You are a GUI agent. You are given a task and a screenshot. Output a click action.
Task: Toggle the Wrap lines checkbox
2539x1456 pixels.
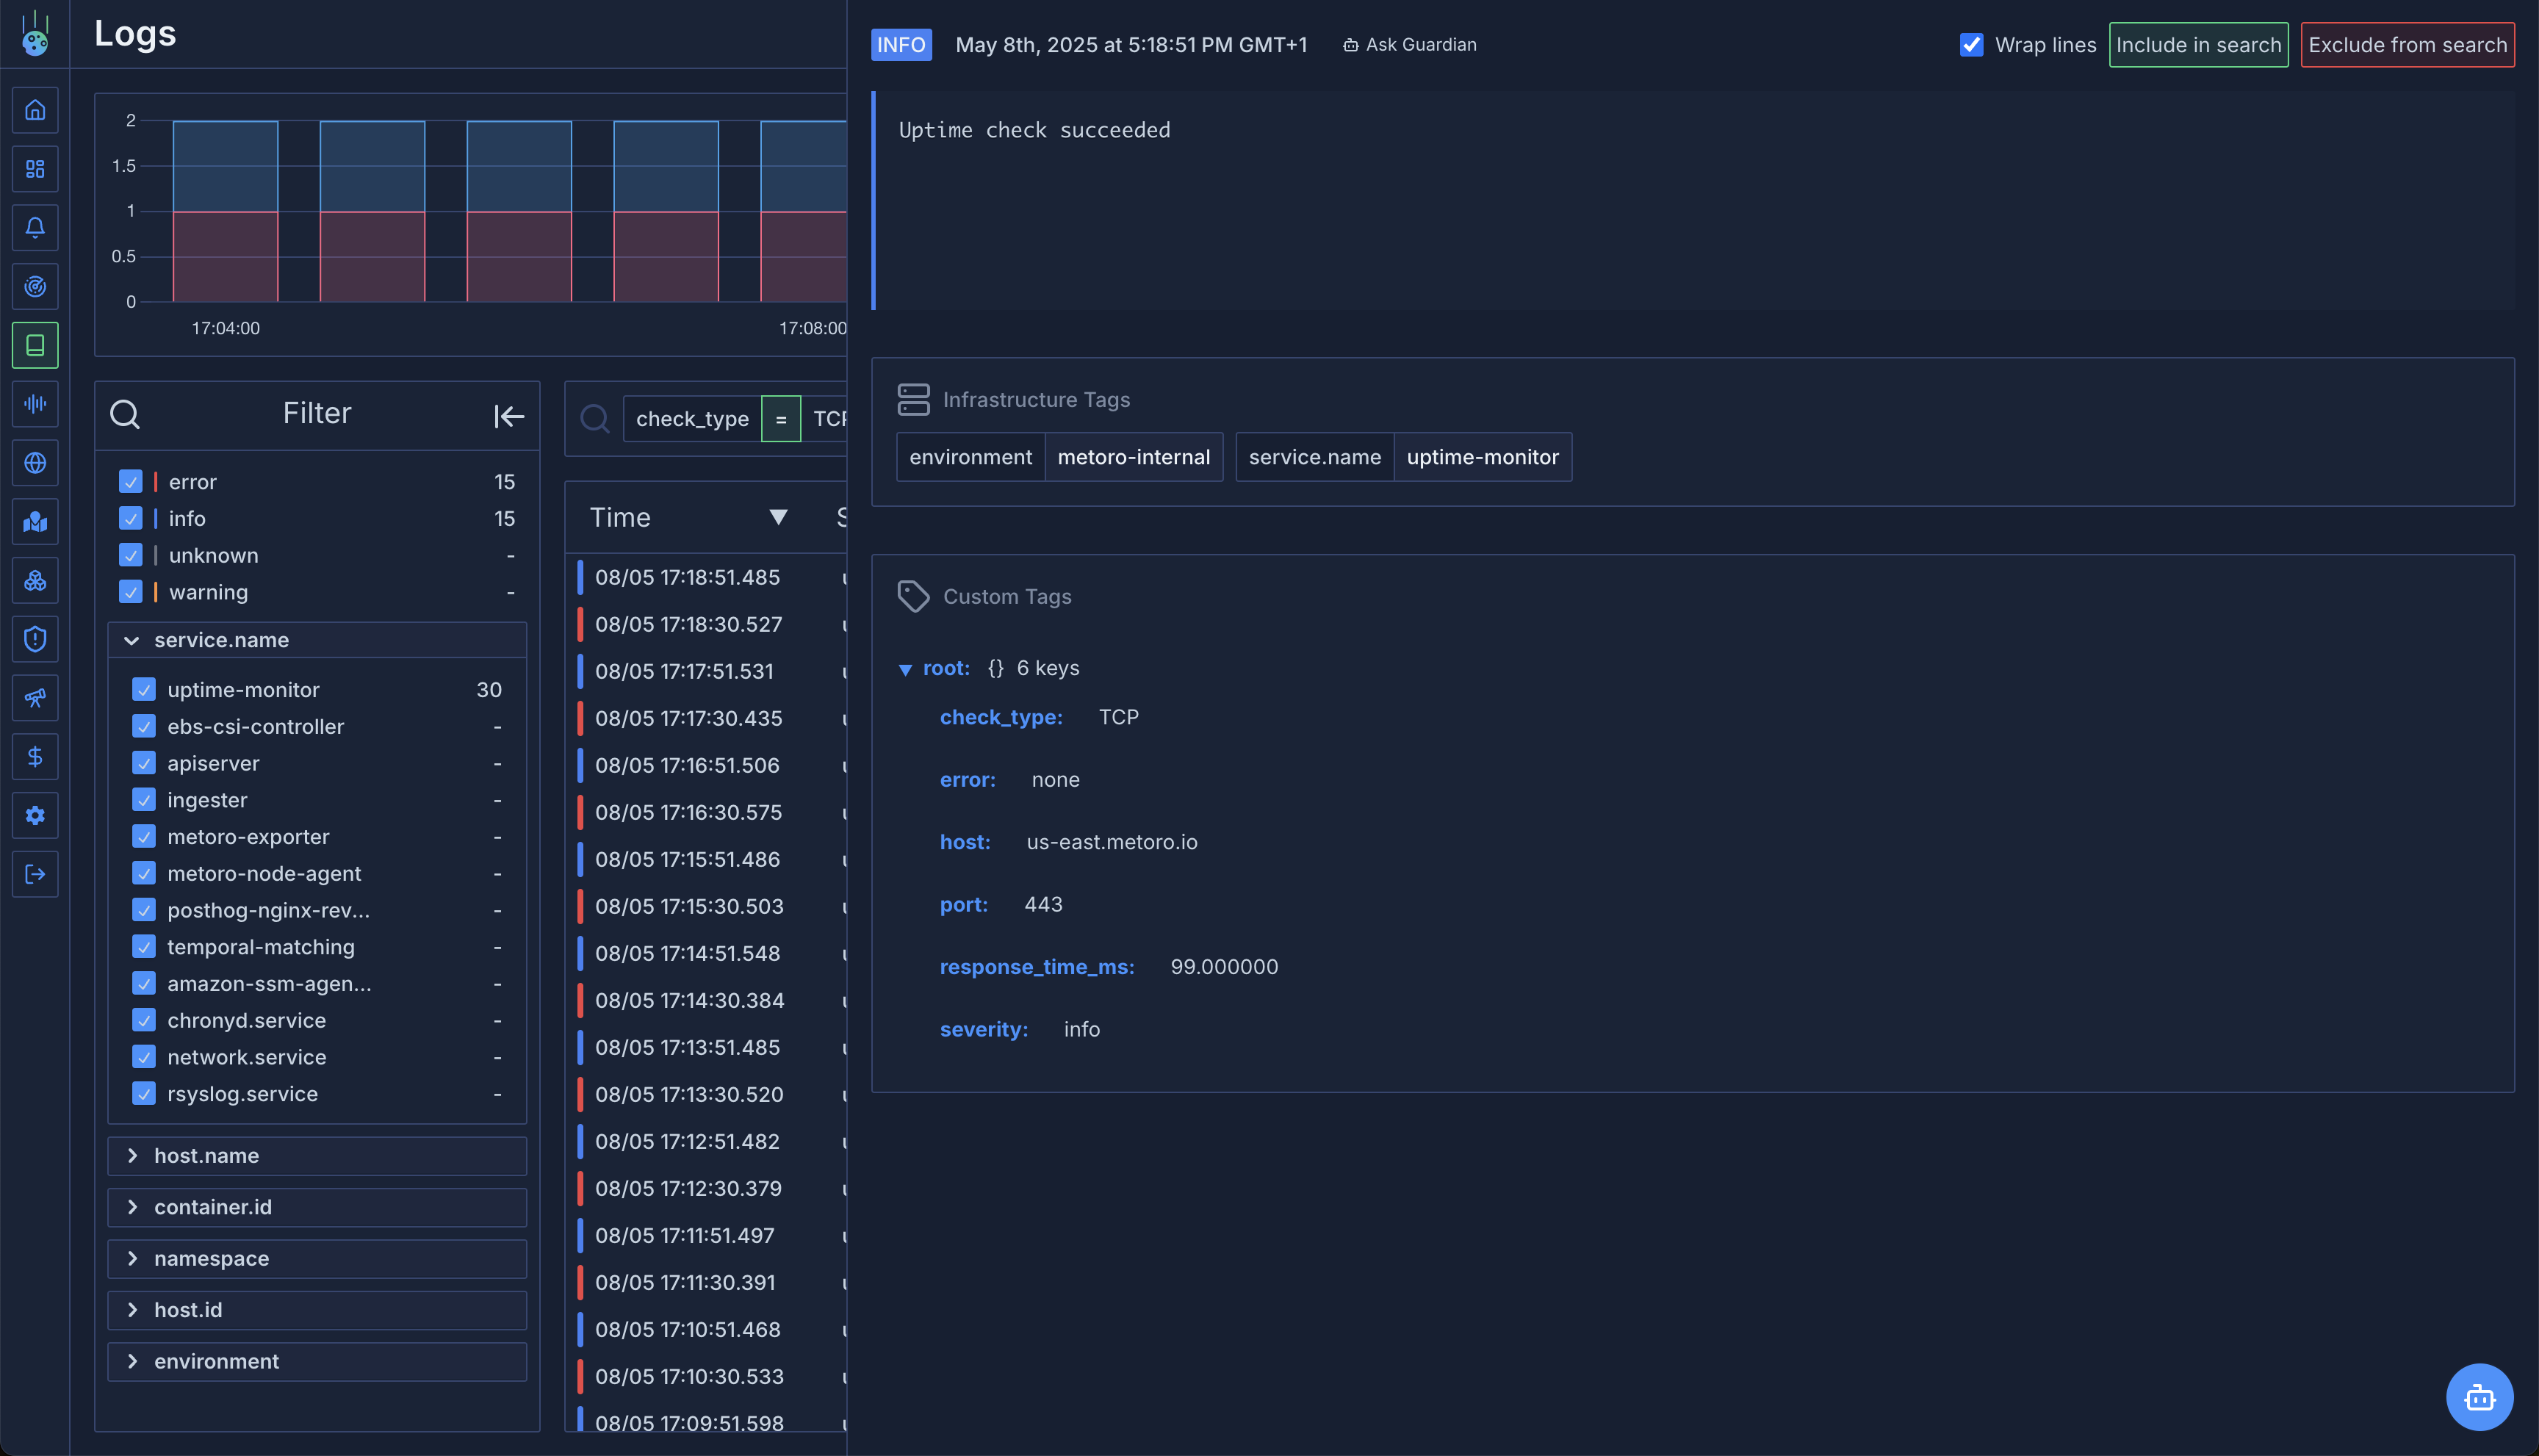[x=1971, y=45]
